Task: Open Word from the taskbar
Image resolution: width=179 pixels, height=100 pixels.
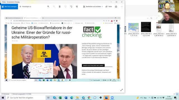Action: 66,98
